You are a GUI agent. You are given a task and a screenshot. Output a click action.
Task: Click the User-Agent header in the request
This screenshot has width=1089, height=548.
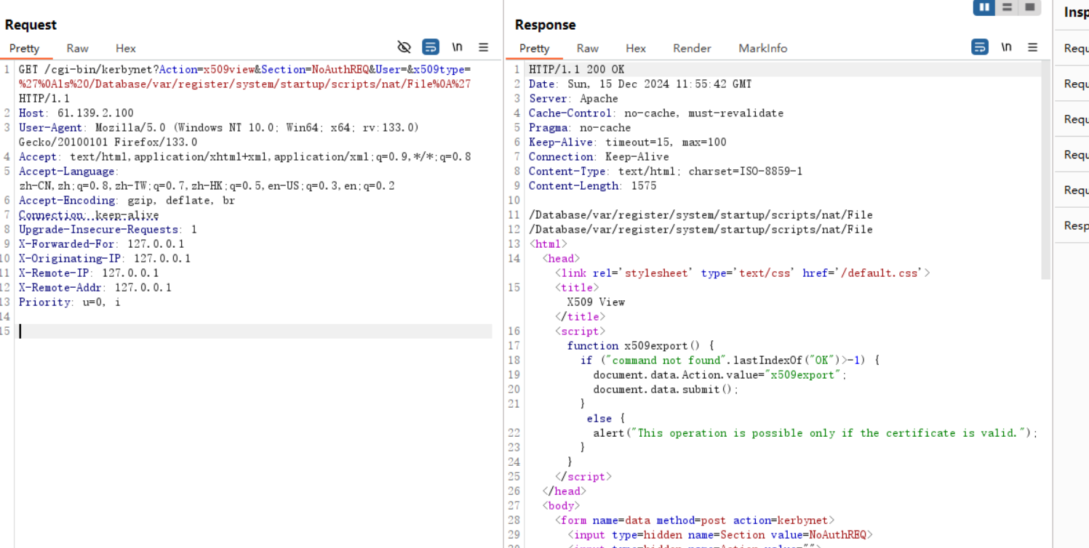tap(219, 135)
